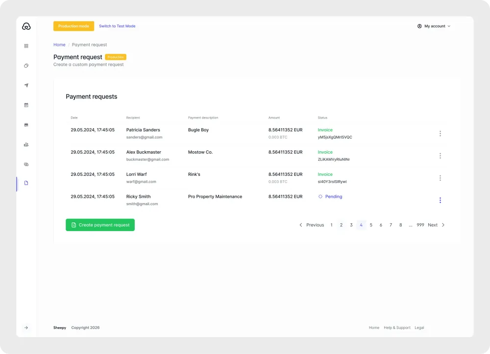Go to page 8
Viewport: 490px width, 354px height.
click(x=401, y=225)
